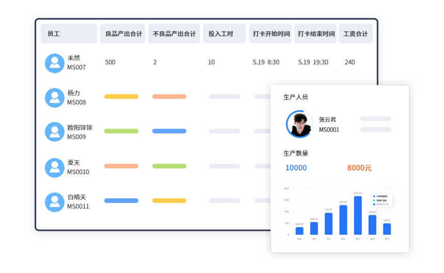Click 欧阳铎铎's avatar icon
Image resolution: width=444 pixels, height=273 pixels.
[54, 132]
